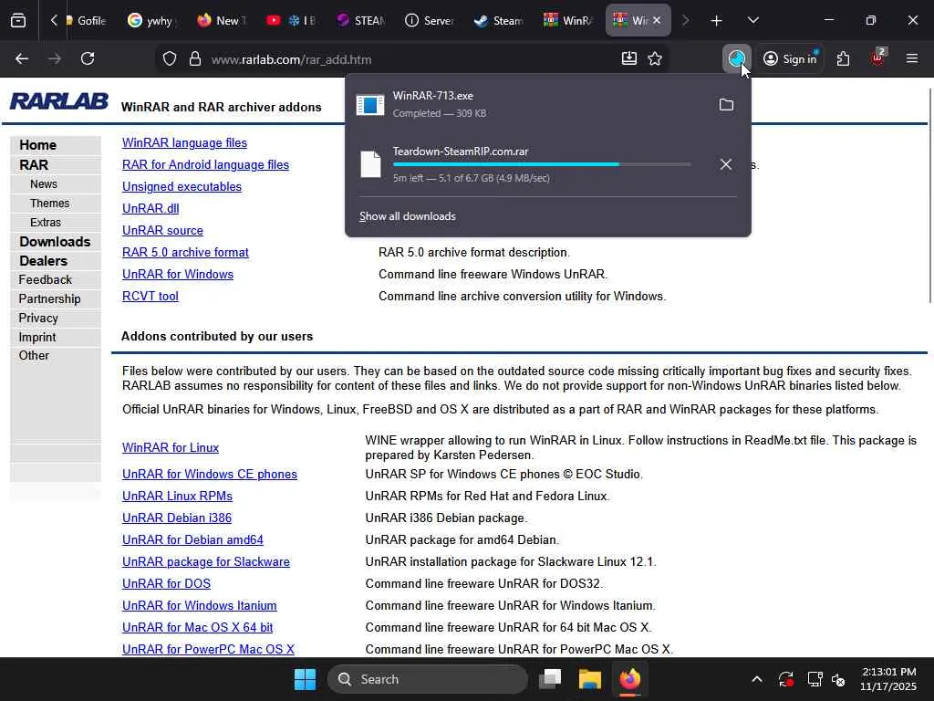Open News in the sidebar
This screenshot has width=934, height=701.
(x=44, y=184)
